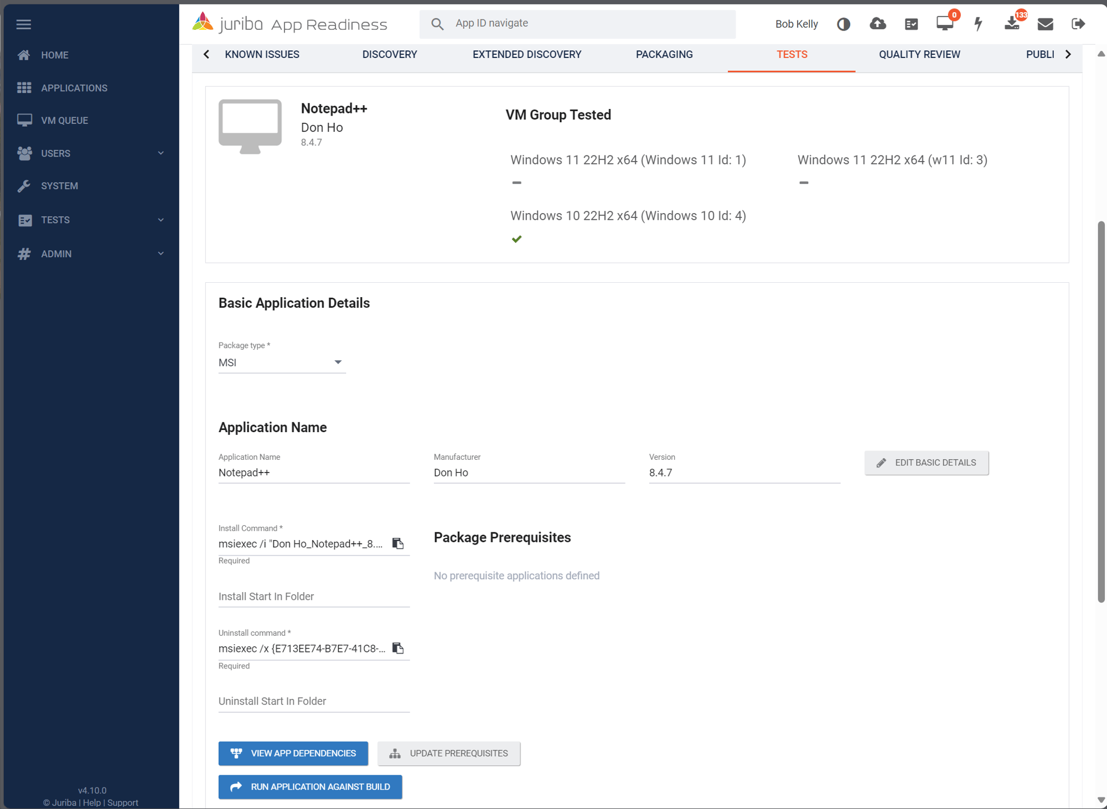Click Edit Basic Details button
1107x809 pixels.
pyautogui.click(x=927, y=463)
